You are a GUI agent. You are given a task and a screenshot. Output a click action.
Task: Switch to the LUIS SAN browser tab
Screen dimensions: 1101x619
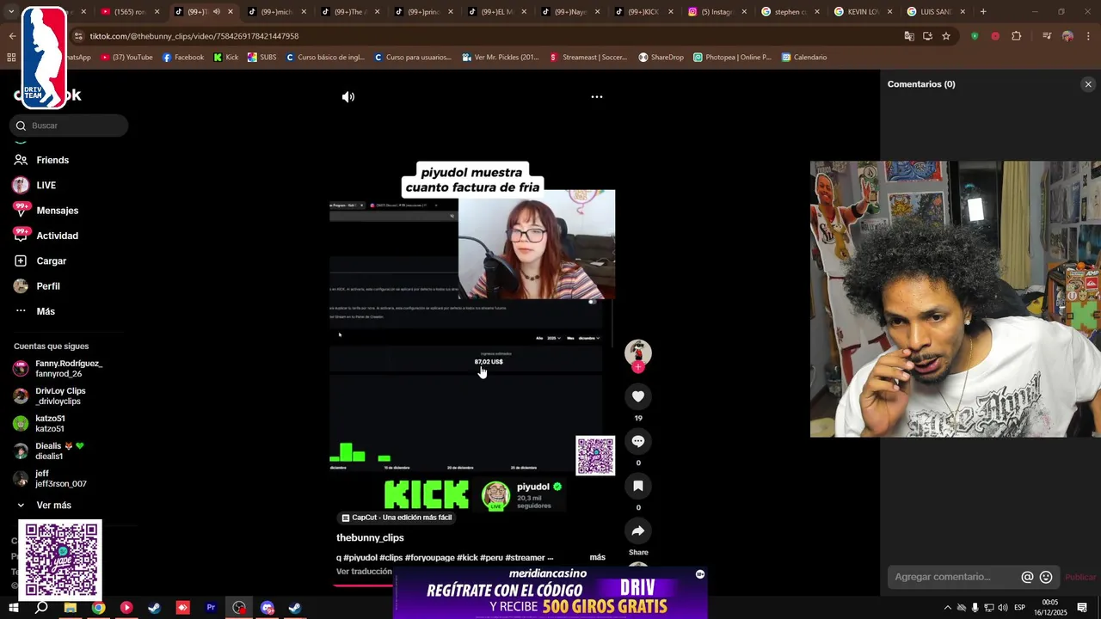[x=936, y=12]
